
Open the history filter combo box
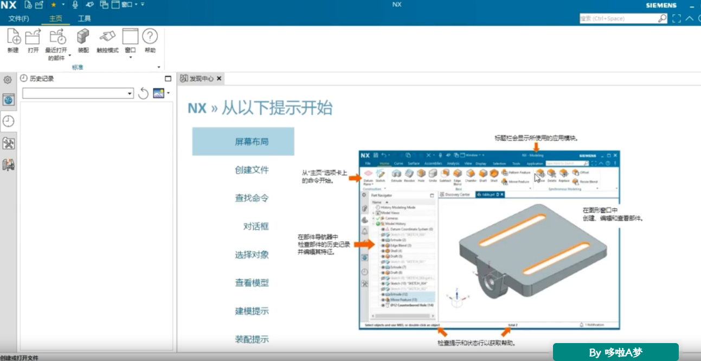coord(78,93)
